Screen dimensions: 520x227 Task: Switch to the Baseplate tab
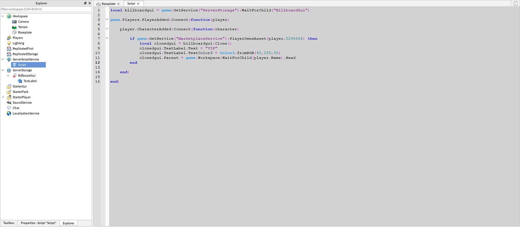(109, 3)
